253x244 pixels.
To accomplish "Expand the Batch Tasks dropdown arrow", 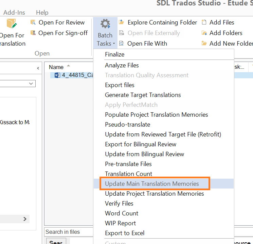I will 114,44.
